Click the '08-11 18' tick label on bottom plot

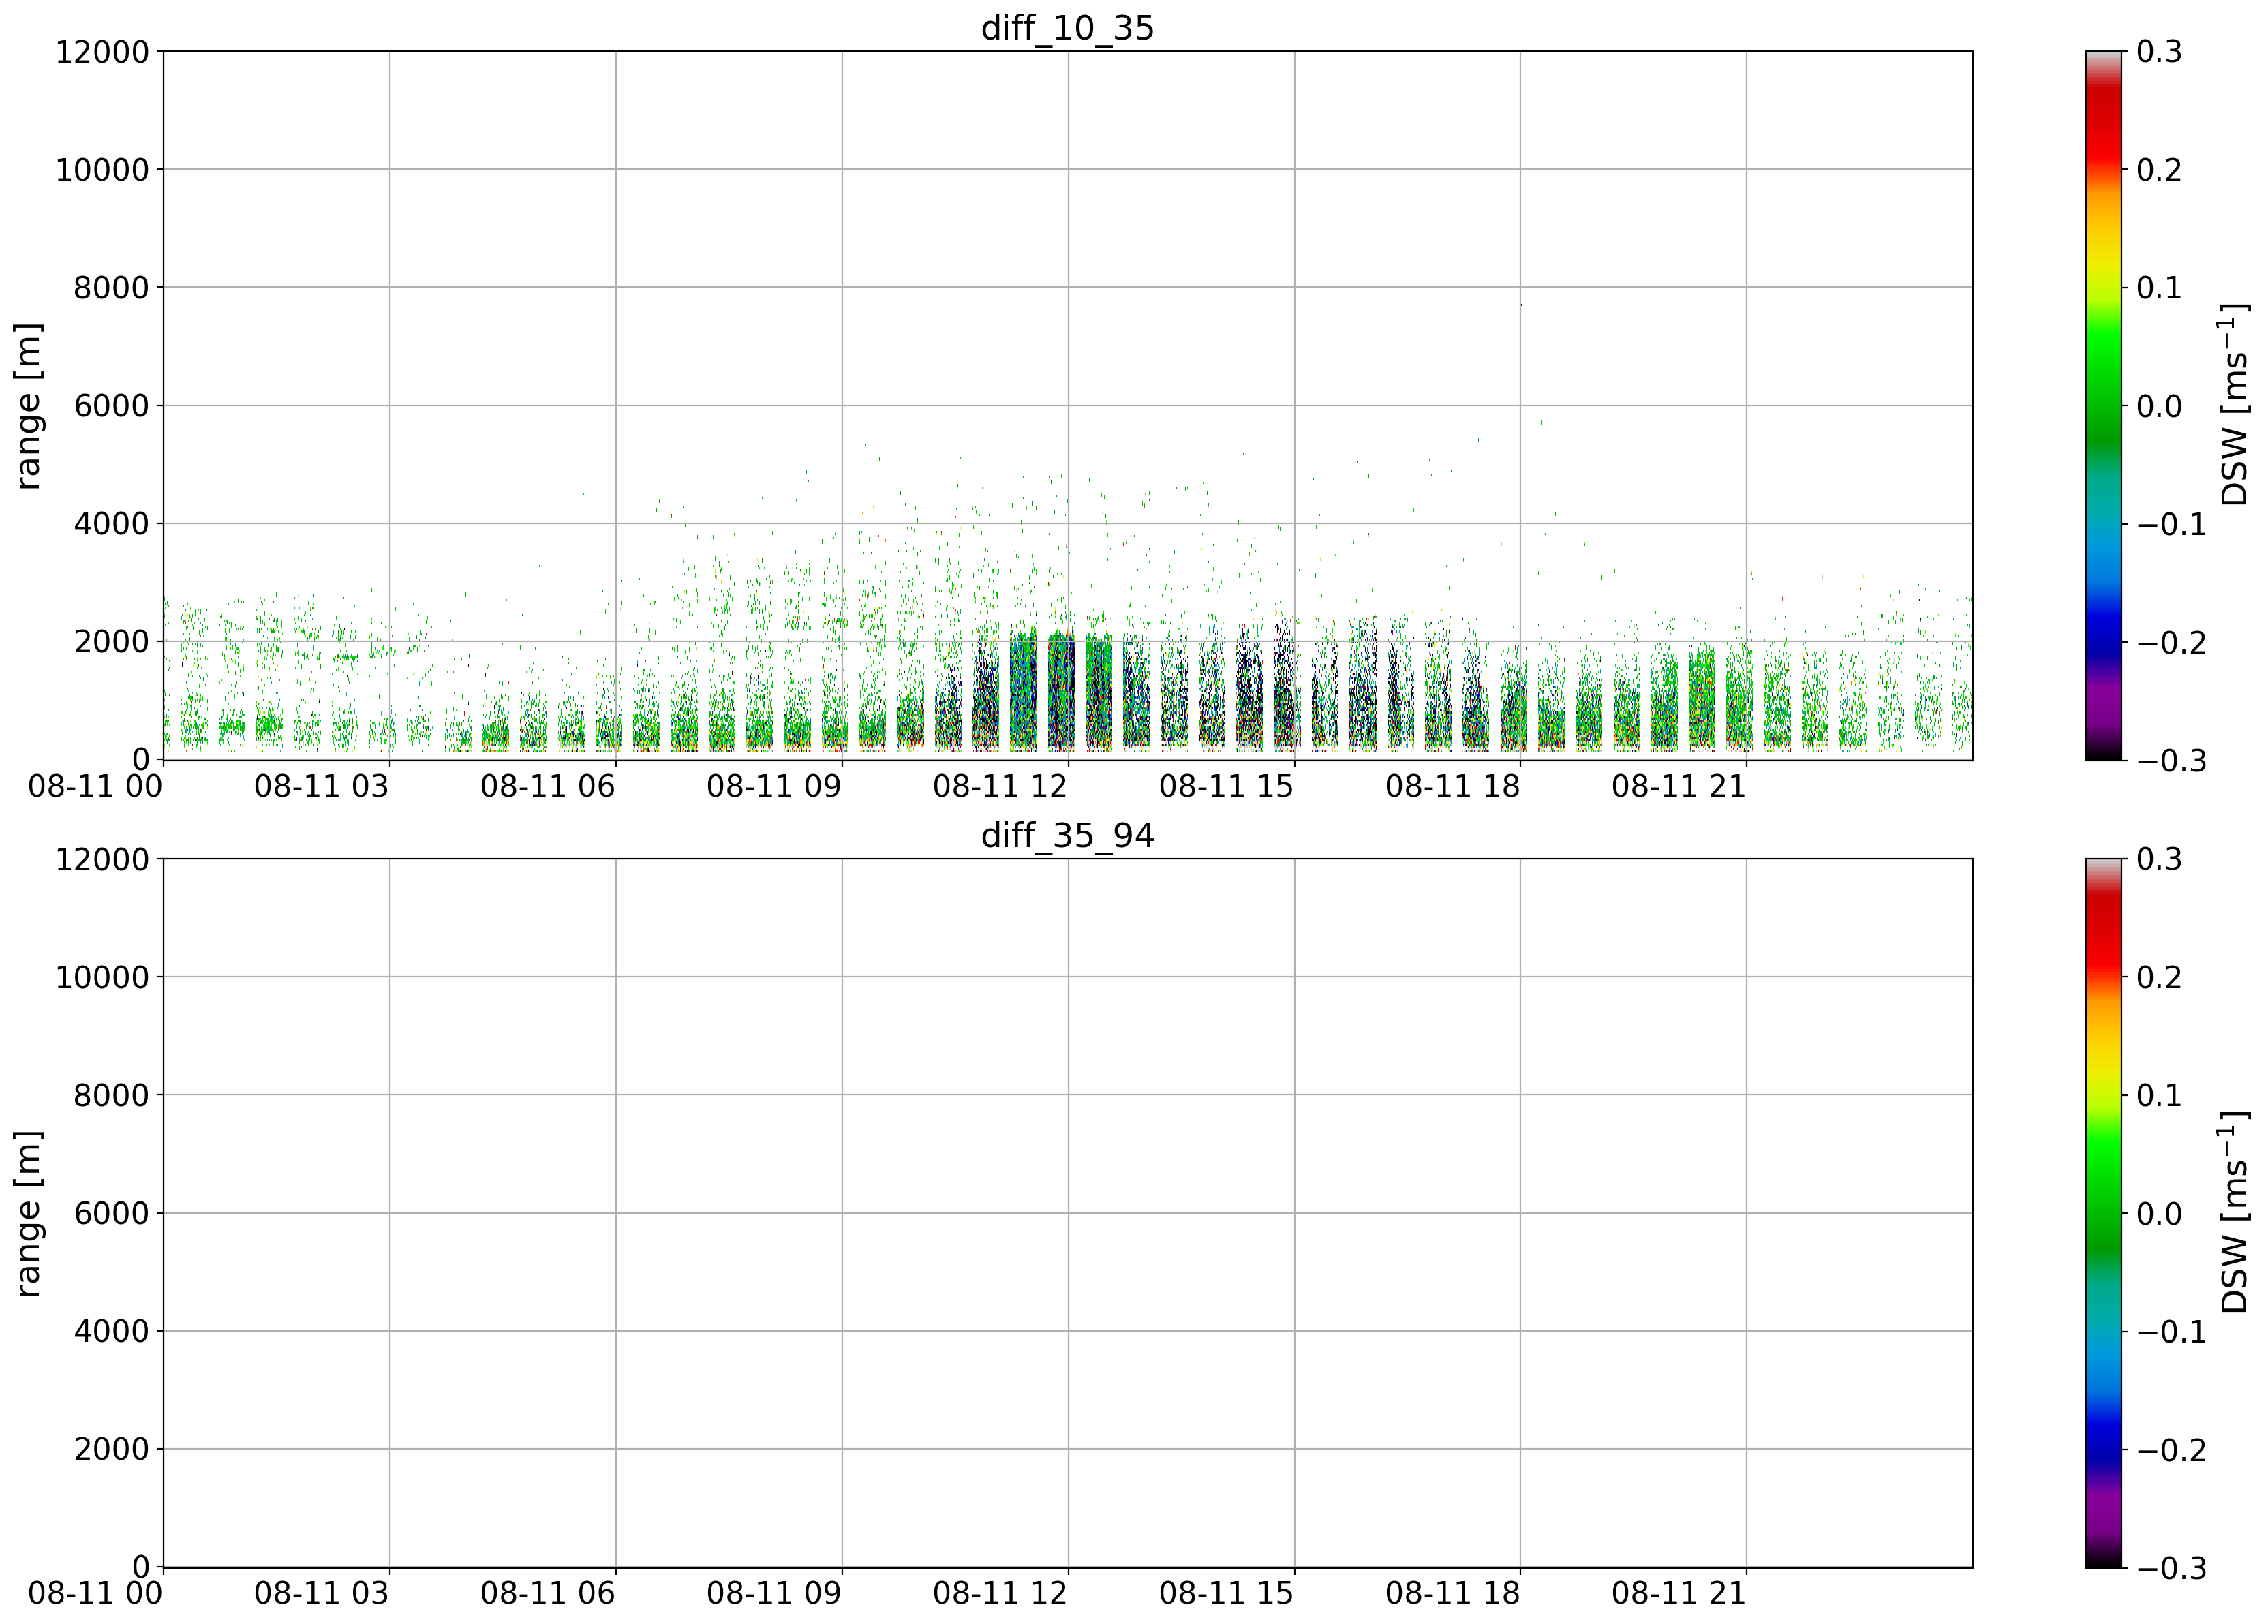click(1453, 1593)
